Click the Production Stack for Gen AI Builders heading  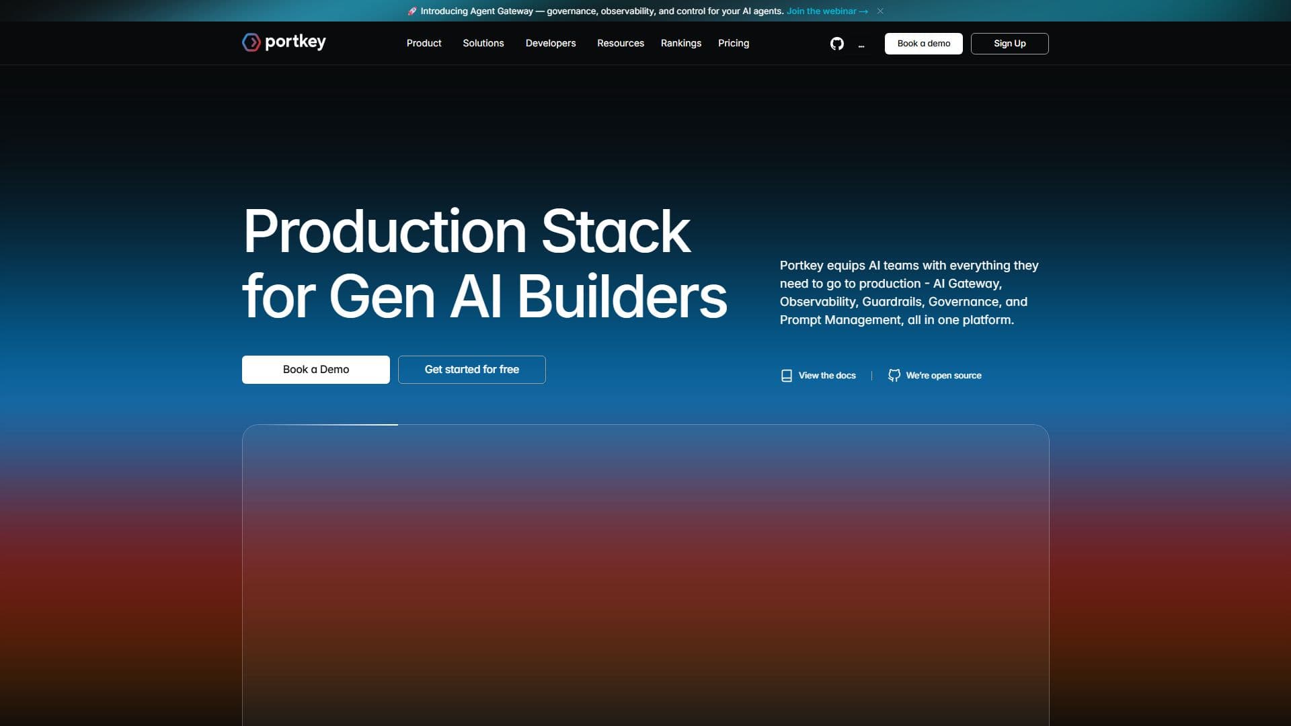tap(485, 264)
